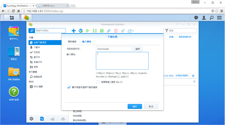Screen dimensions: 225x125
Task: Select the Active sidebar item
Action: point(45,57)
